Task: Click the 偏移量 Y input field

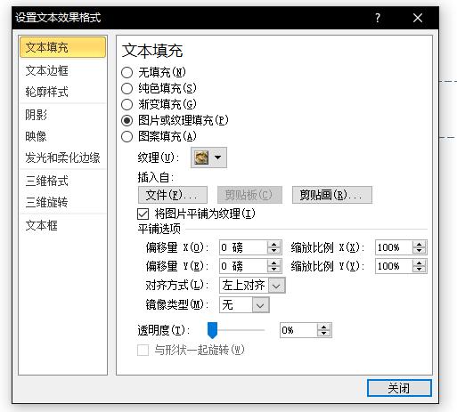Action: pyautogui.click(x=243, y=266)
